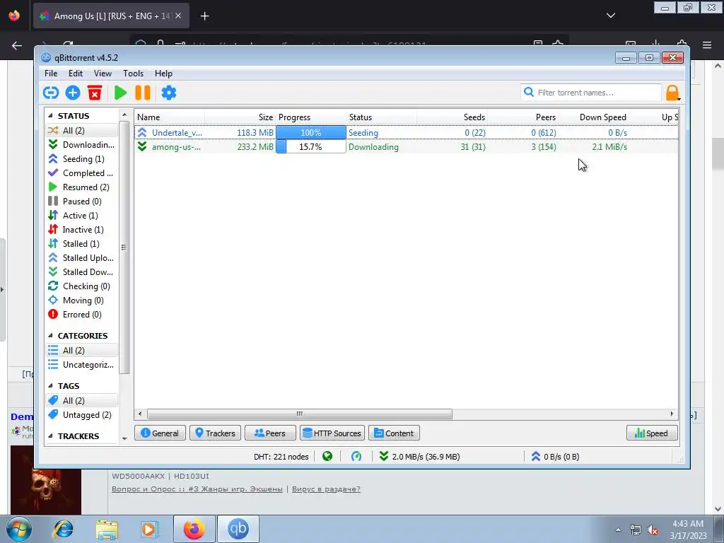The width and height of the screenshot is (724, 543).
Task: Sort by the Down Speed column header
Action: [594, 117]
